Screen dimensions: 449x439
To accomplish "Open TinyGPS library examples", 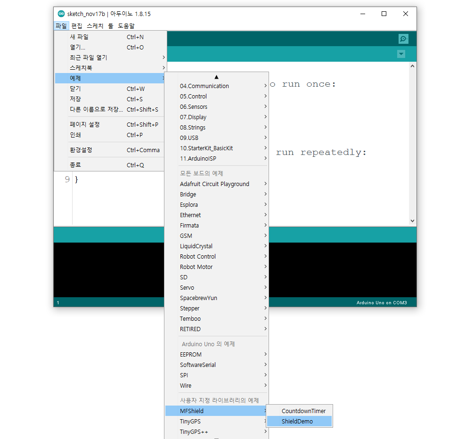I will coord(216,421).
